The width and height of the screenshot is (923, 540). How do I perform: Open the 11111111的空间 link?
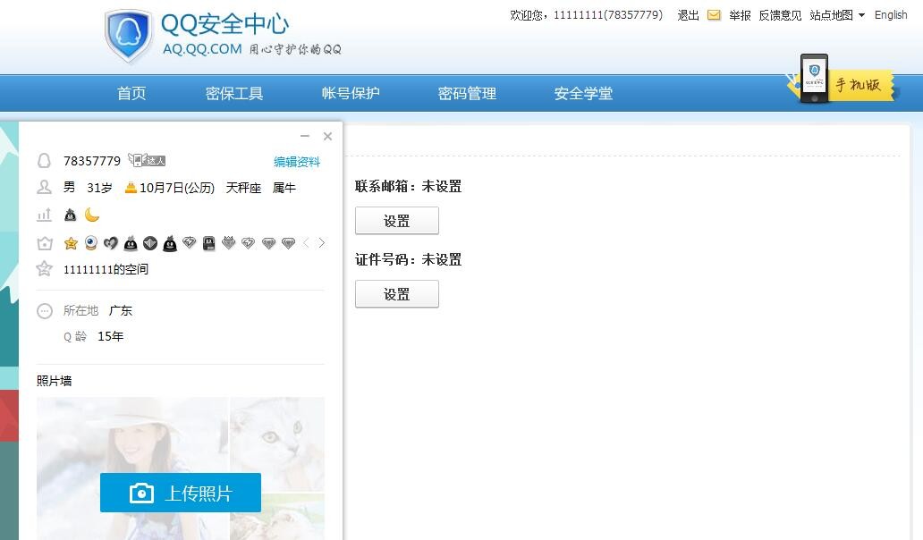106,269
